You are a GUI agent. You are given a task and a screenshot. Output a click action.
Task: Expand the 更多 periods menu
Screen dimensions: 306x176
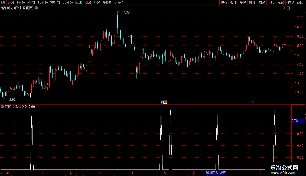(x=119, y=2)
